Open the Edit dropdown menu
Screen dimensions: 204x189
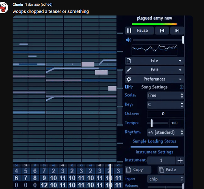tap(154, 70)
